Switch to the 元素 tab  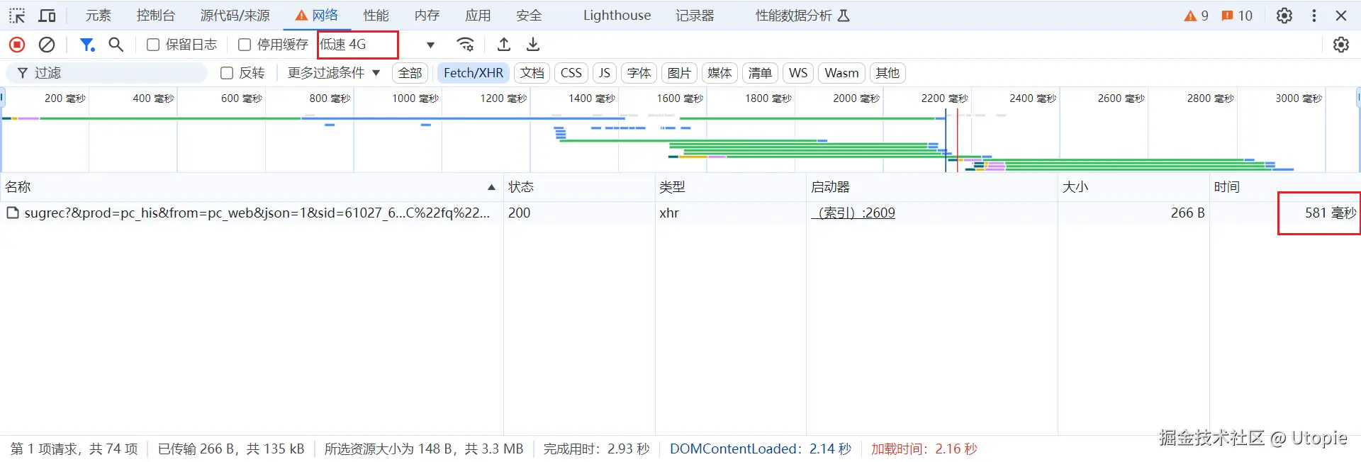pos(99,16)
